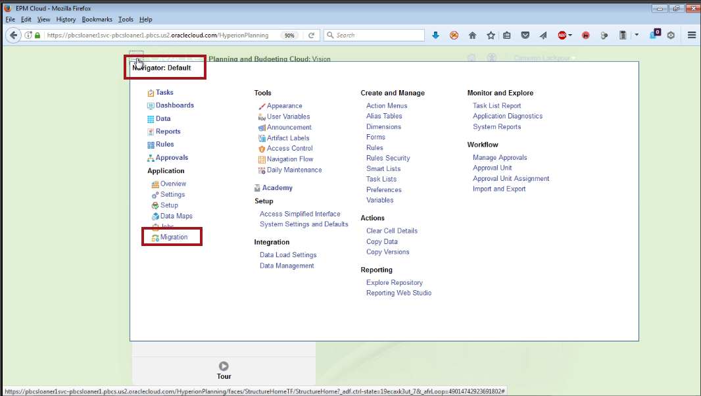Open Dimensions link
This screenshot has width=701, height=396.
[383, 127]
